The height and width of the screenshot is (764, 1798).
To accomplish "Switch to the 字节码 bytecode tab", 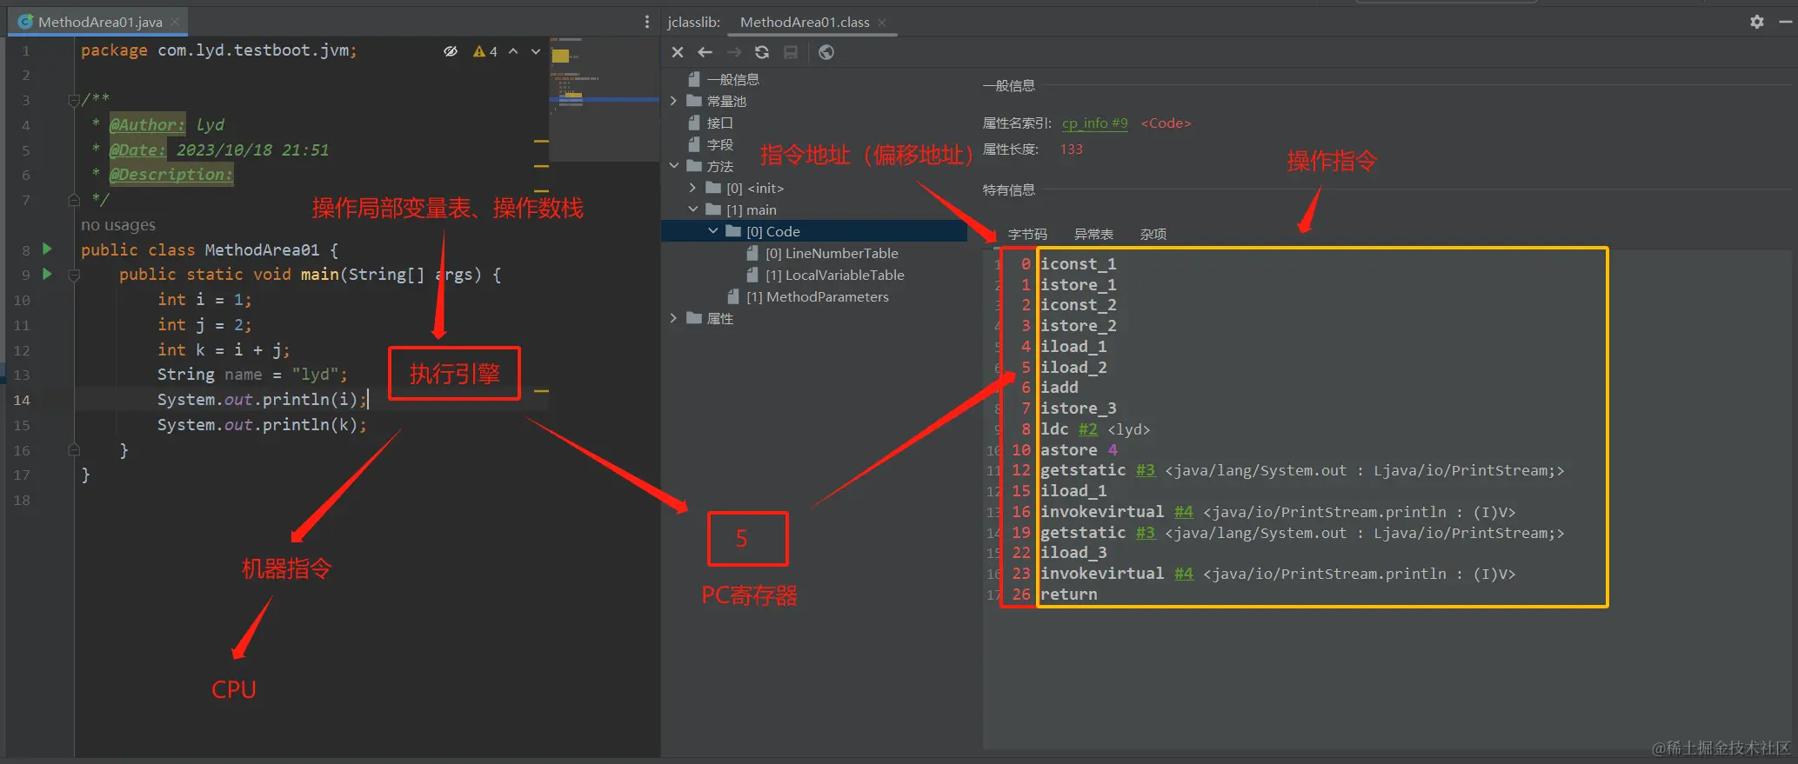I will [x=1027, y=234].
